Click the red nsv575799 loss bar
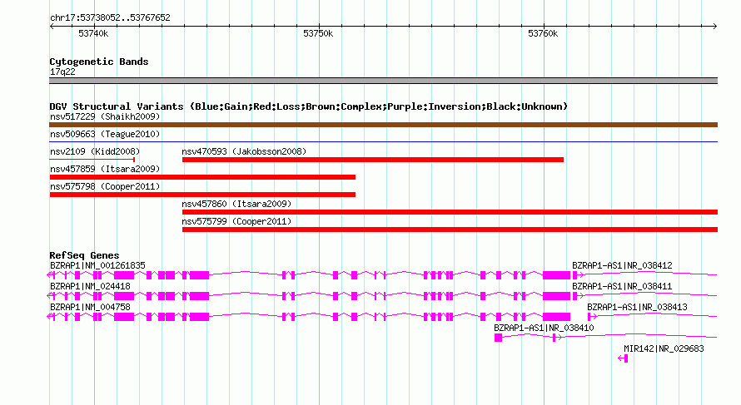Image resolution: width=741 pixels, height=405 pixels. [450, 230]
